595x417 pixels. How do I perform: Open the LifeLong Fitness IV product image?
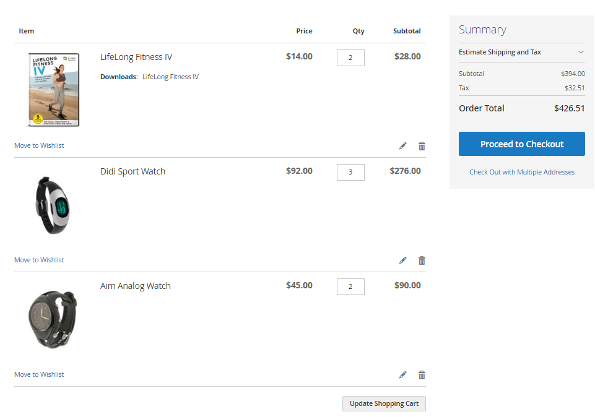coord(53,90)
